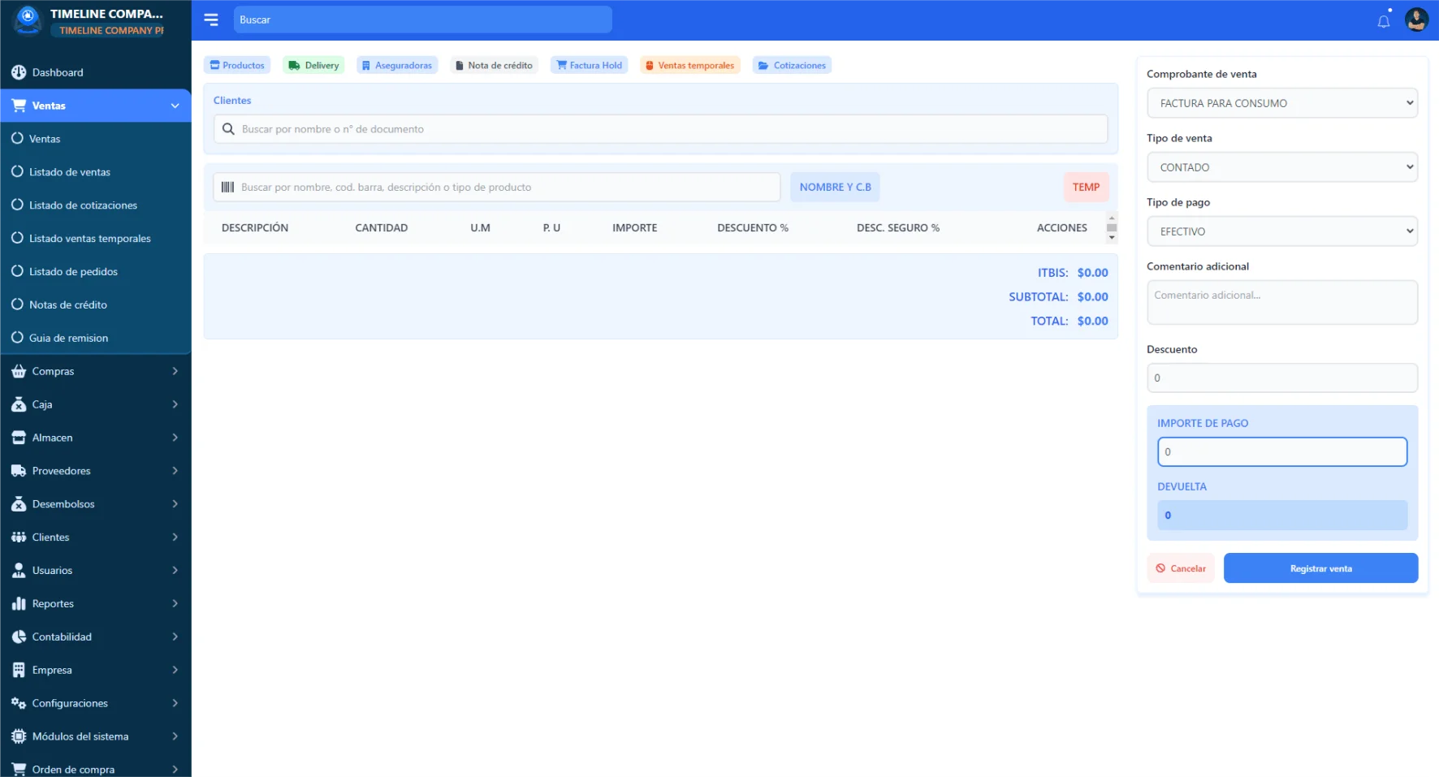Viewport: 1439px width, 777px height.
Task: Open the user avatar menu
Action: (1416, 19)
